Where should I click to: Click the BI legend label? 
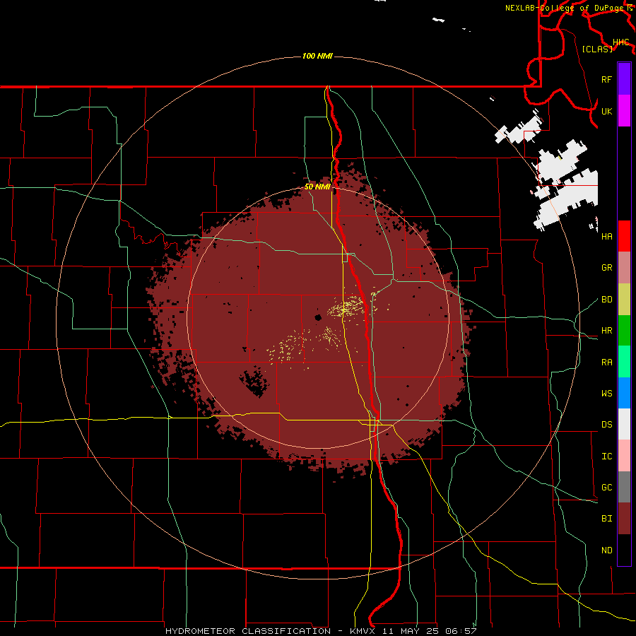point(606,519)
